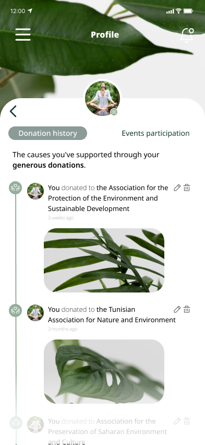
Task: Delete the Sustainable Development donation entry
Action: pyautogui.click(x=187, y=188)
